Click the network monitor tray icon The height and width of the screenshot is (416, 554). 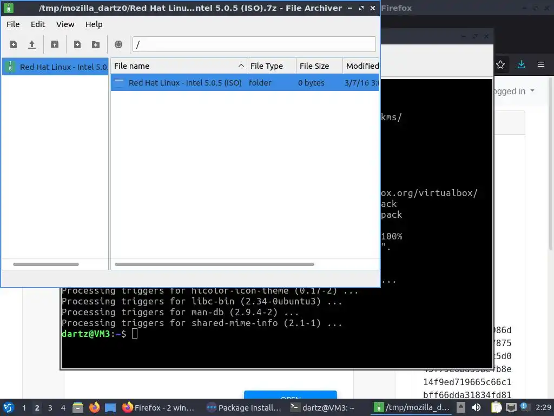(511, 408)
